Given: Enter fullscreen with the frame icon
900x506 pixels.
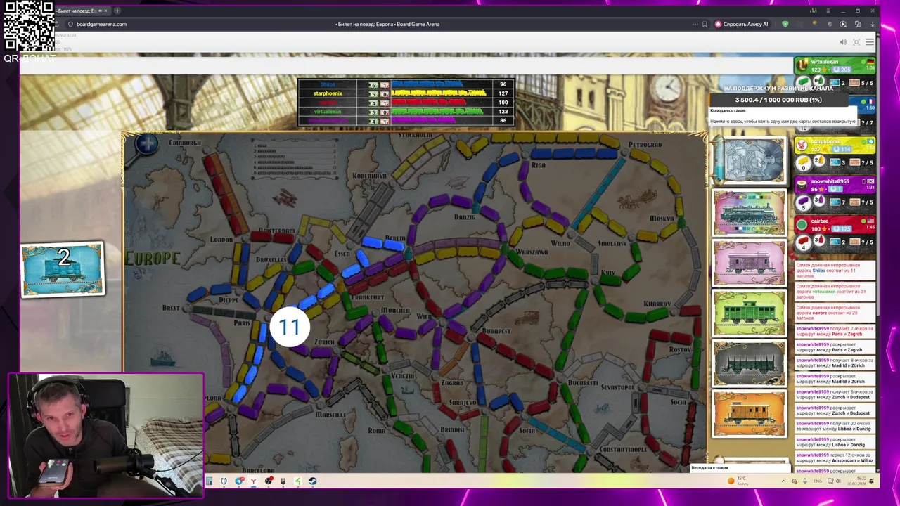Looking at the screenshot, I should (856, 42).
